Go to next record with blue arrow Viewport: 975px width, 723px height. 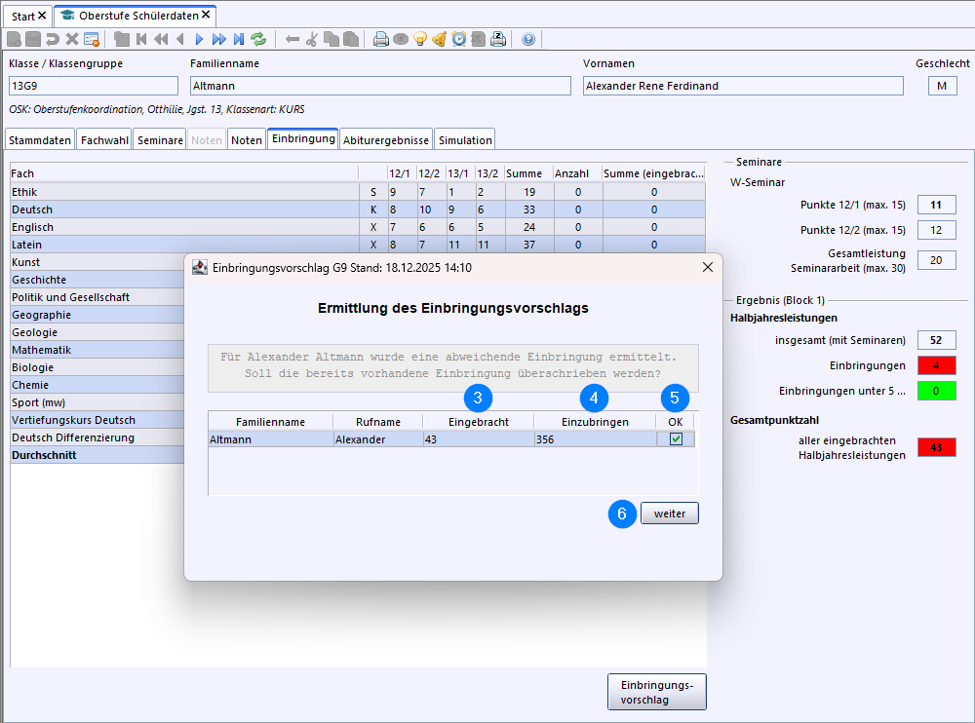[x=199, y=39]
